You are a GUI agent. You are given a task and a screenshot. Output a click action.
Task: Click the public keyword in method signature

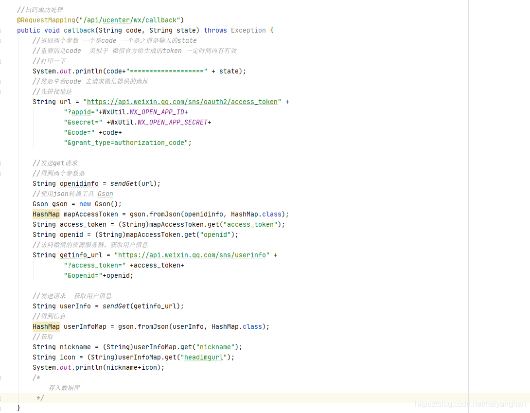pyautogui.click(x=28, y=30)
